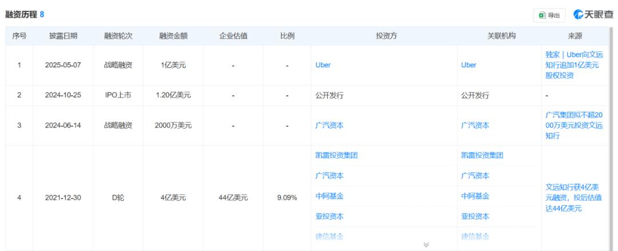The height and width of the screenshot is (251, 618).
Task: Open 广汽资本 investor in 2024-06-14 row
Action: [x=330, y=125]
